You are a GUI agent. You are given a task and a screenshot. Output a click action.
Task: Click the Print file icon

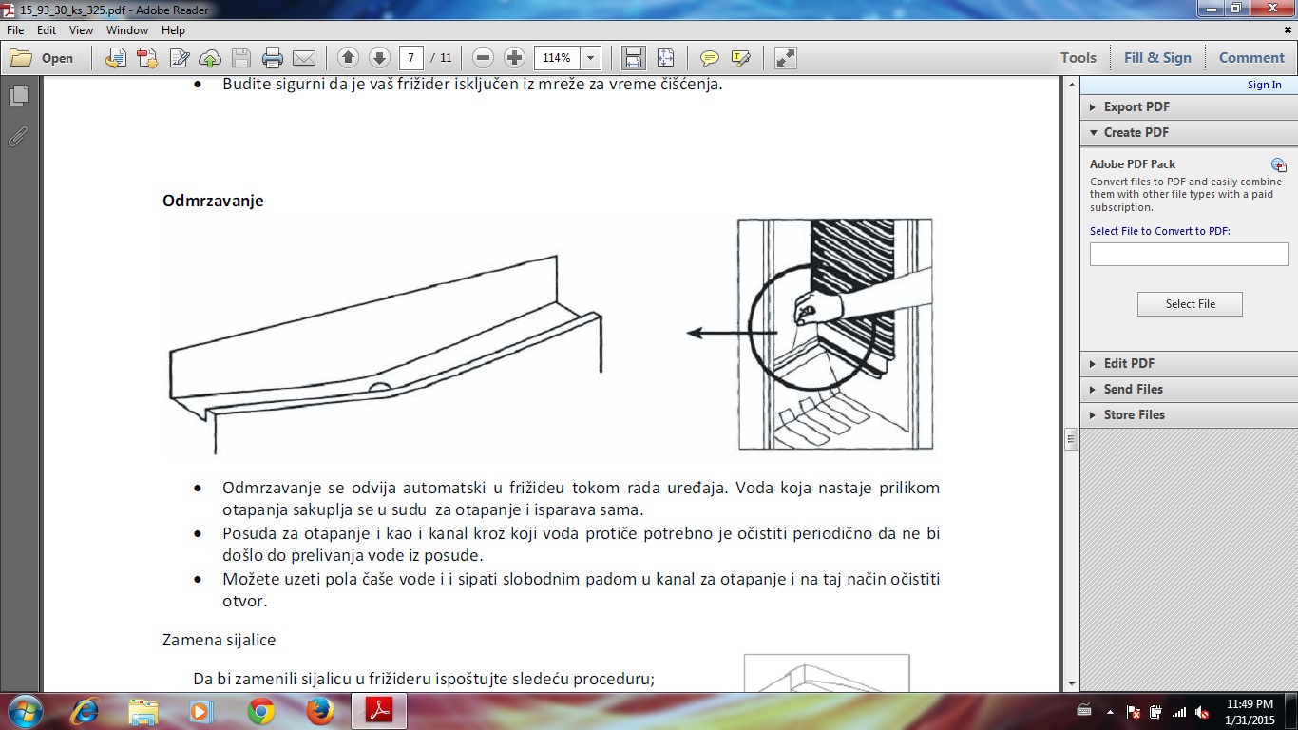click(273, 58)
